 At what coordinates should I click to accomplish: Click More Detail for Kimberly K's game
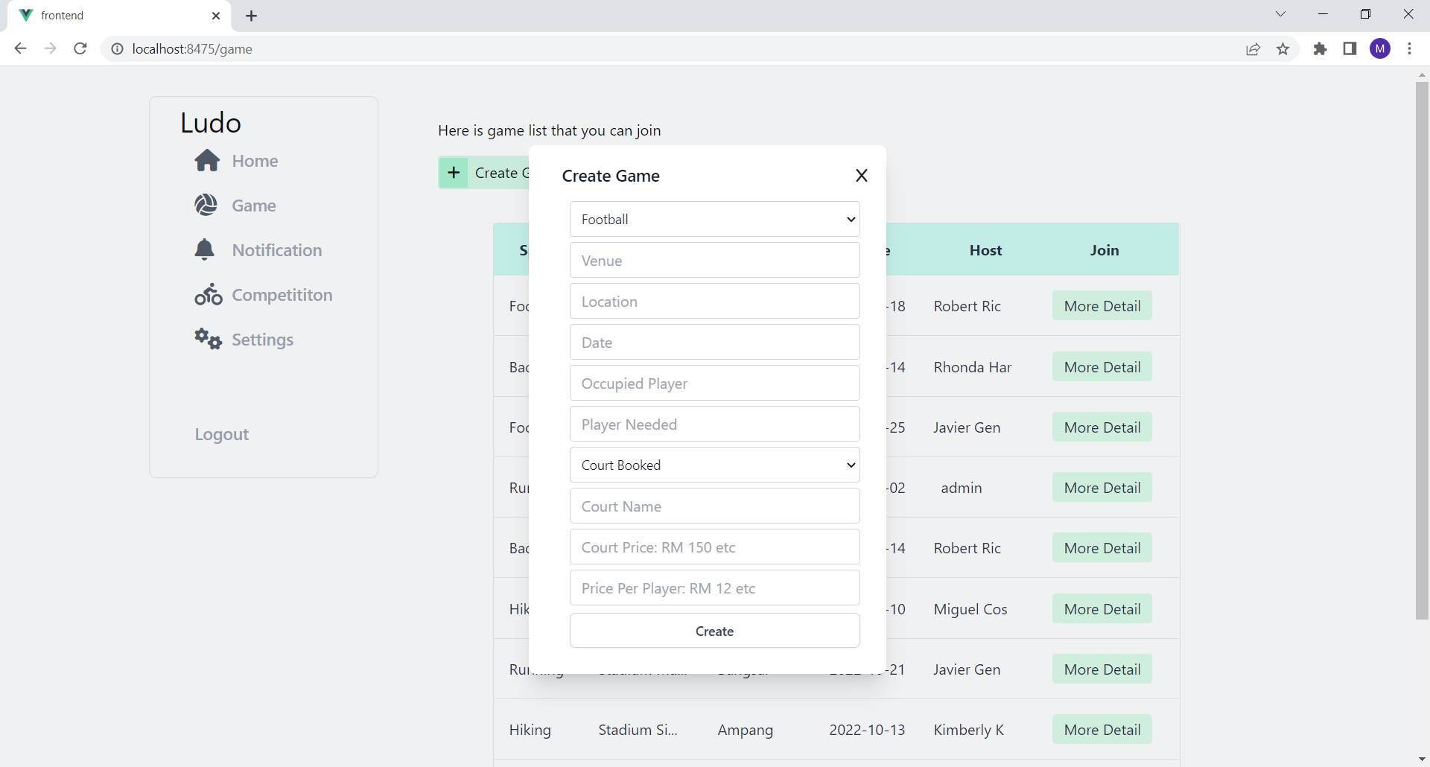(1102, 730)
